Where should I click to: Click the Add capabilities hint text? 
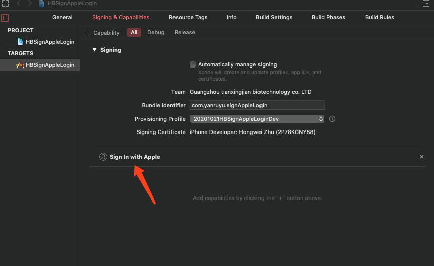[257, 198]
